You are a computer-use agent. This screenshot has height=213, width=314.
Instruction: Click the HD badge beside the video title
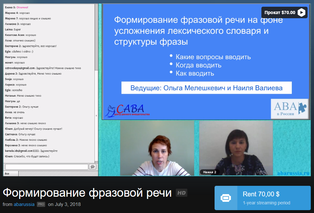point(182,193)
